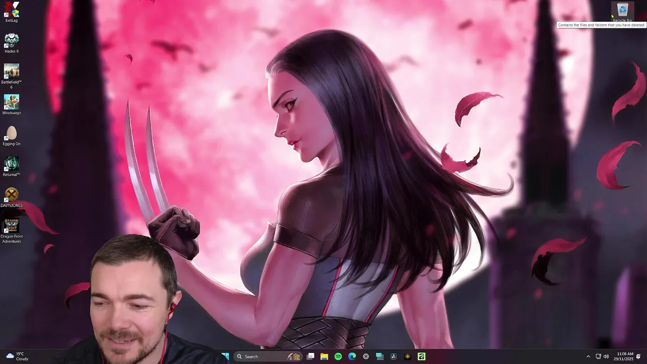Open the ExitLag desktop shortcut

point(11,12)
